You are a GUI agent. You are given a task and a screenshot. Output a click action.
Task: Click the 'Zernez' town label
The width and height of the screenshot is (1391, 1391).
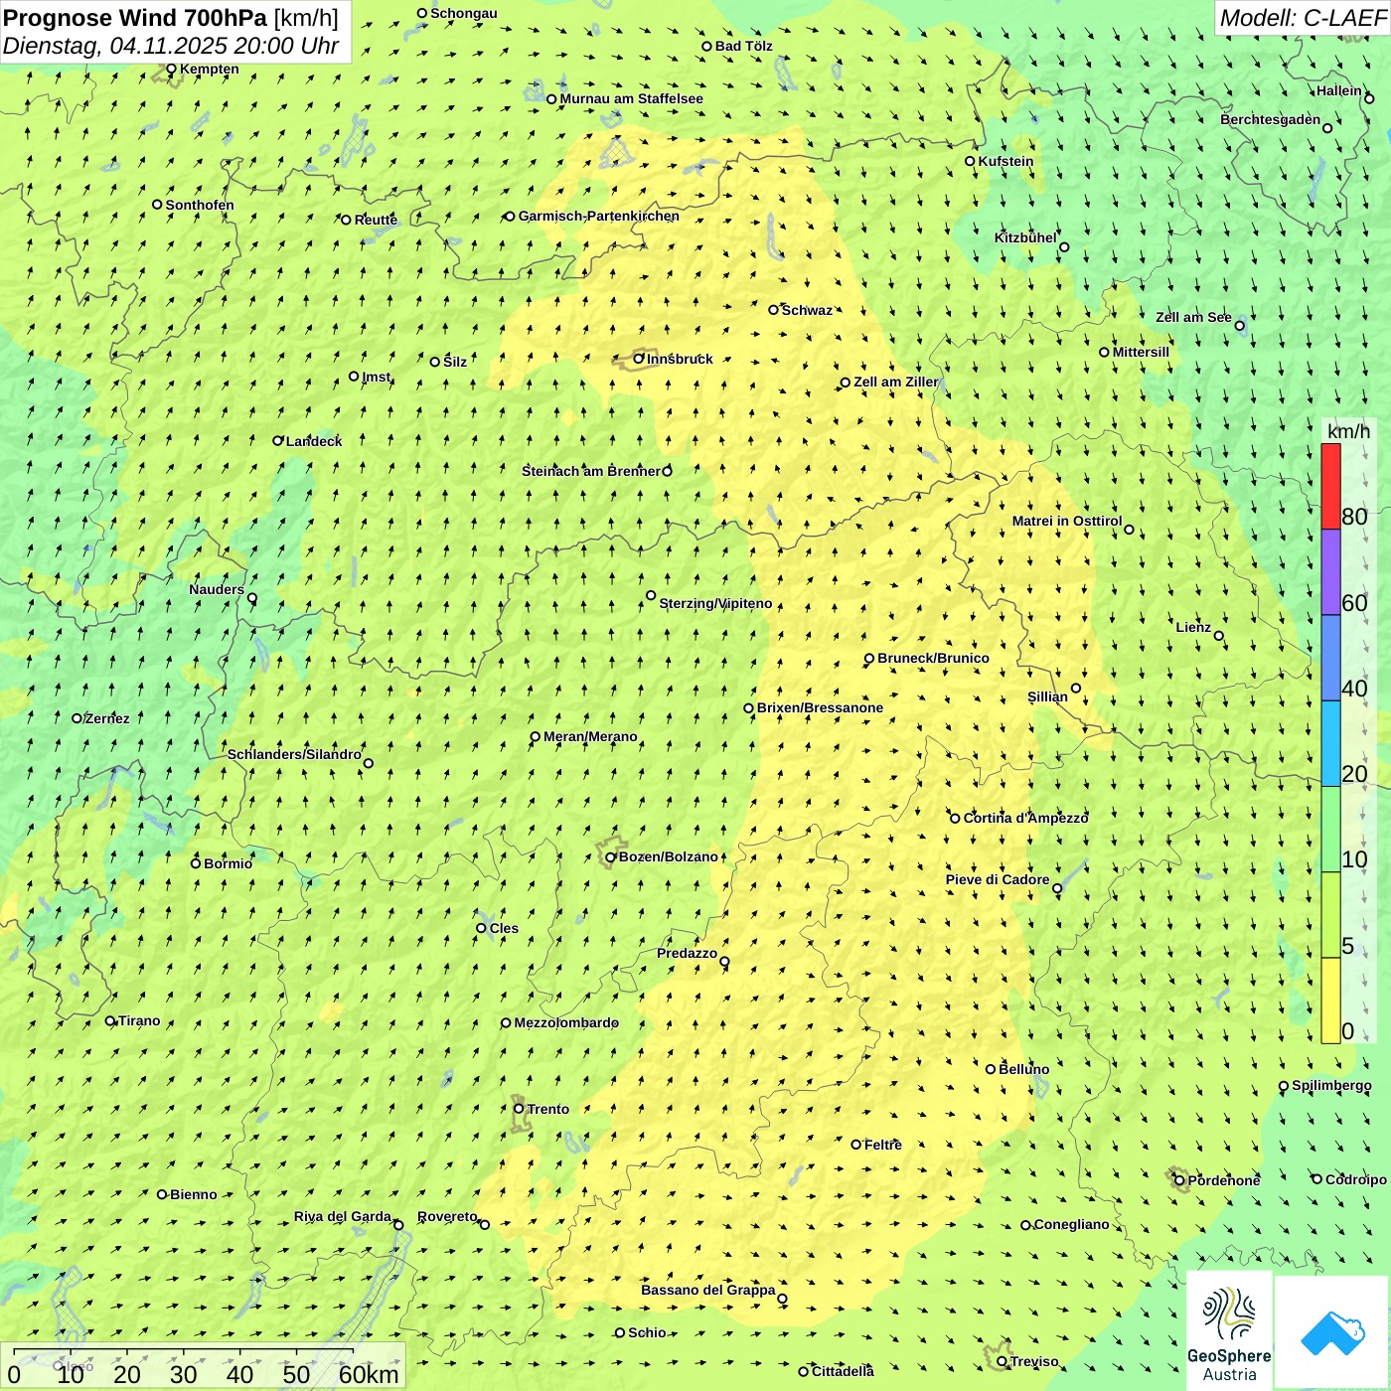click(x=106, y=718)
